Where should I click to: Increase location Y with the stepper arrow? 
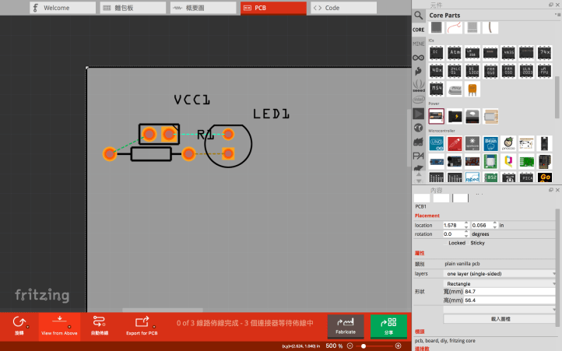pyautogui.click(x=495, y=223)
